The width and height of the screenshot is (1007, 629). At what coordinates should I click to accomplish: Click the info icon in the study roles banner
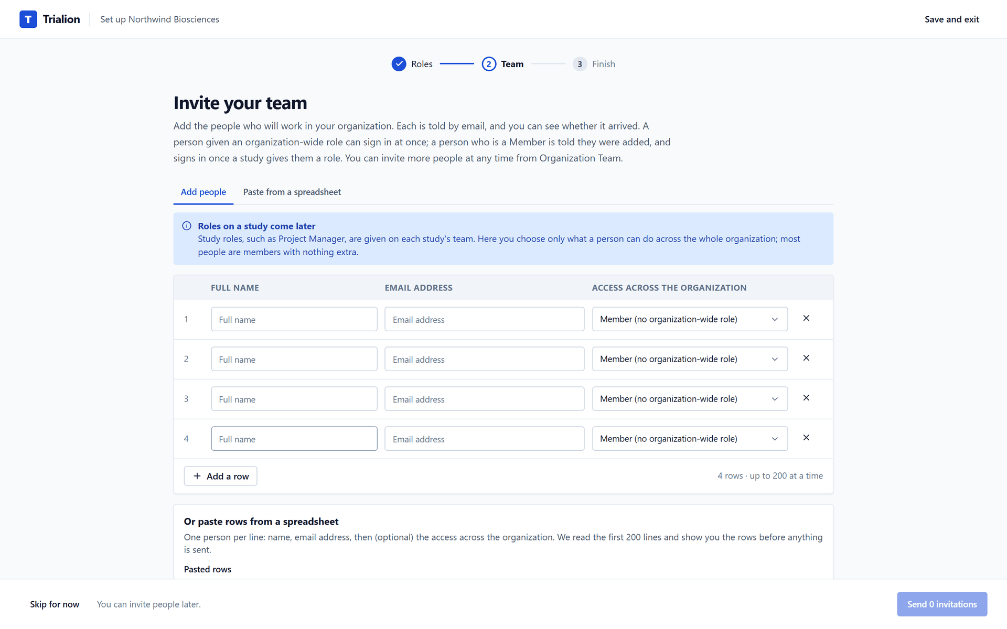click(x=187, y=226)
